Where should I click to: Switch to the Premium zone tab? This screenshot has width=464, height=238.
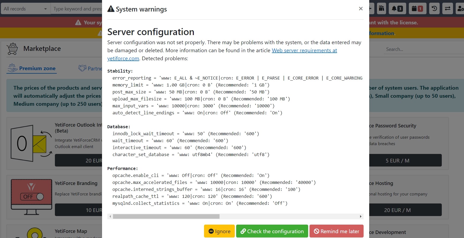[x=32, y=68]
